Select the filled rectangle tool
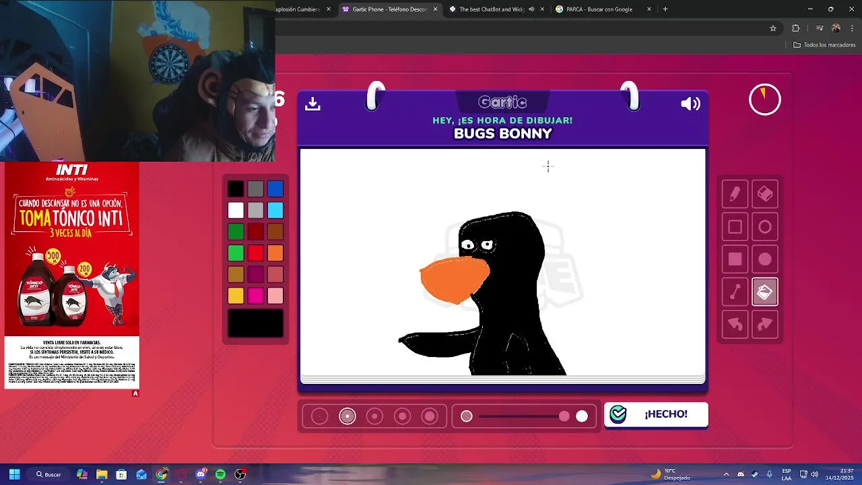Viewport: 862px width, 485px height. point(735,259)
